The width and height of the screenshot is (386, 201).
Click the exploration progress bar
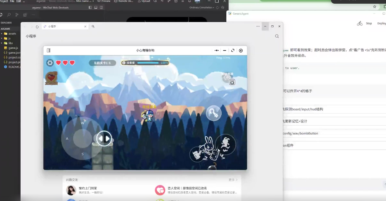[145, 63]
